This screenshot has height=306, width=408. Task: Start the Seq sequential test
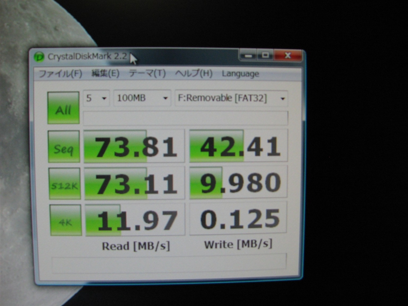pos(64,147)
